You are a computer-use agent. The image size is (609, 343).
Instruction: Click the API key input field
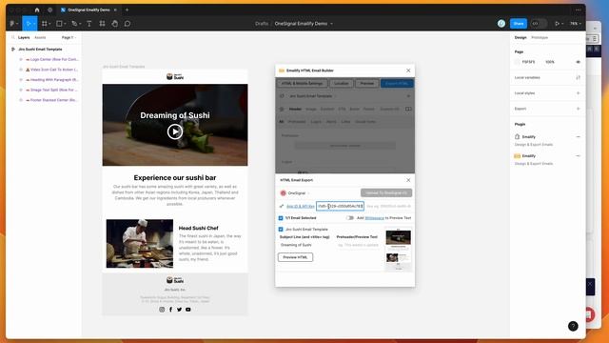click(389, 206)
